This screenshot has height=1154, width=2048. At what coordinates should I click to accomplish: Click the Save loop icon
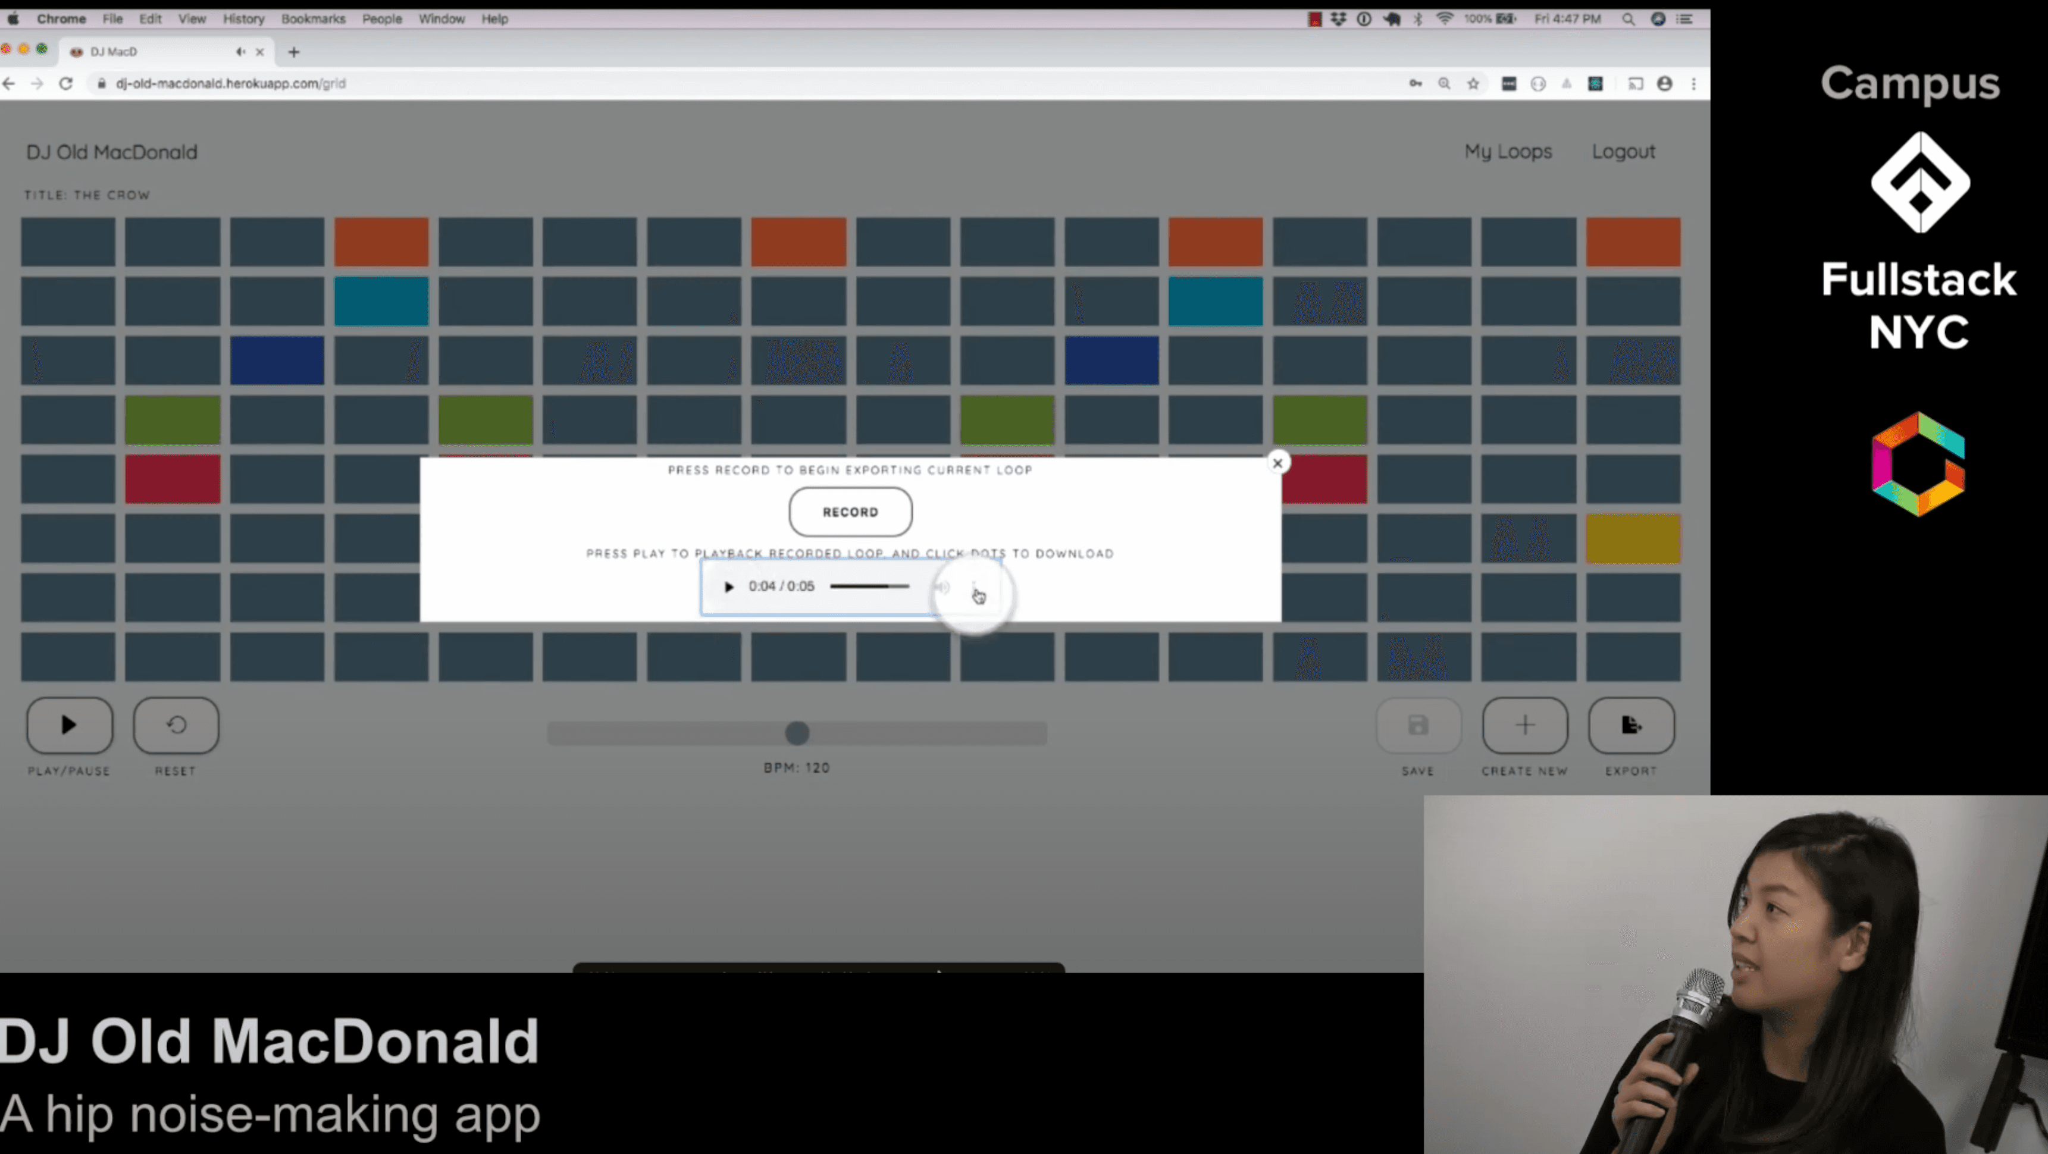pos(1418,725)
